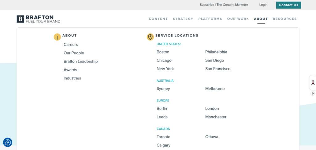Image resolution: width=316 pixels, height=150 pixels.
Task: Select the Leeds location
Action: click(162, 117)
